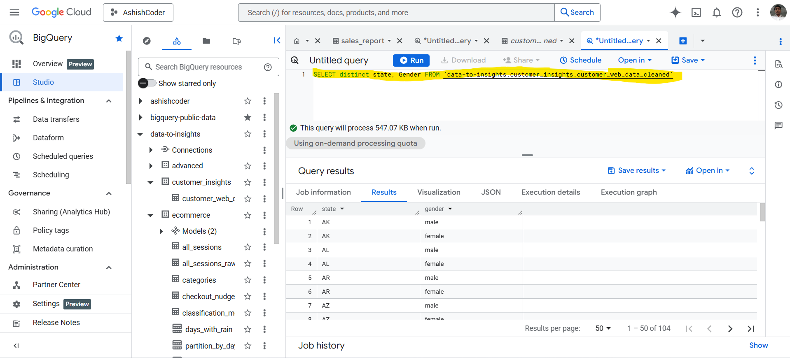Image resolution: width=790 pixels, height=358 pixels.
Task: Change Results per page 50 dropdown
Action: point(603,328)
